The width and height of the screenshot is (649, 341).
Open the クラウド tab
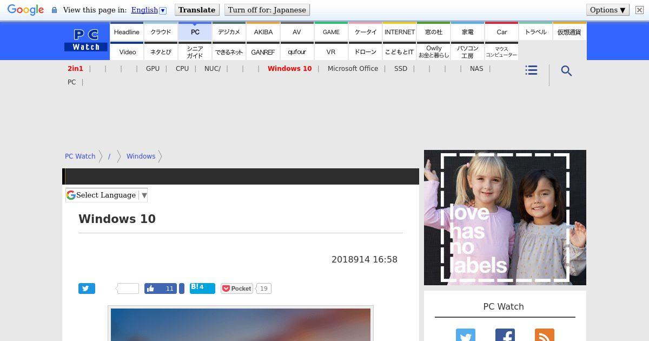(161, 32)
